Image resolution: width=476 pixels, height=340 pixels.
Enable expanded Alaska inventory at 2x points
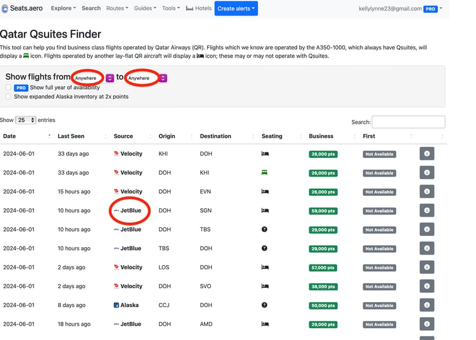click(x=9, y=97)
